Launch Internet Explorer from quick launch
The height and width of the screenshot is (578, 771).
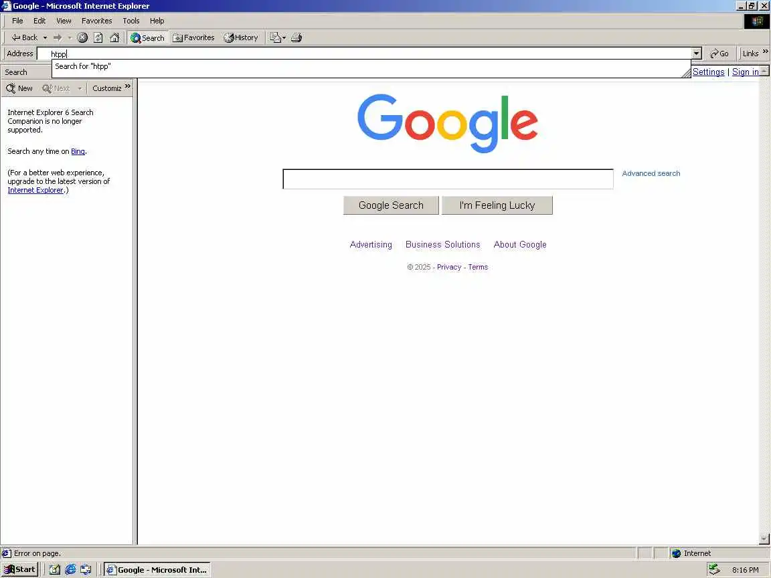[x=70, y=570]
